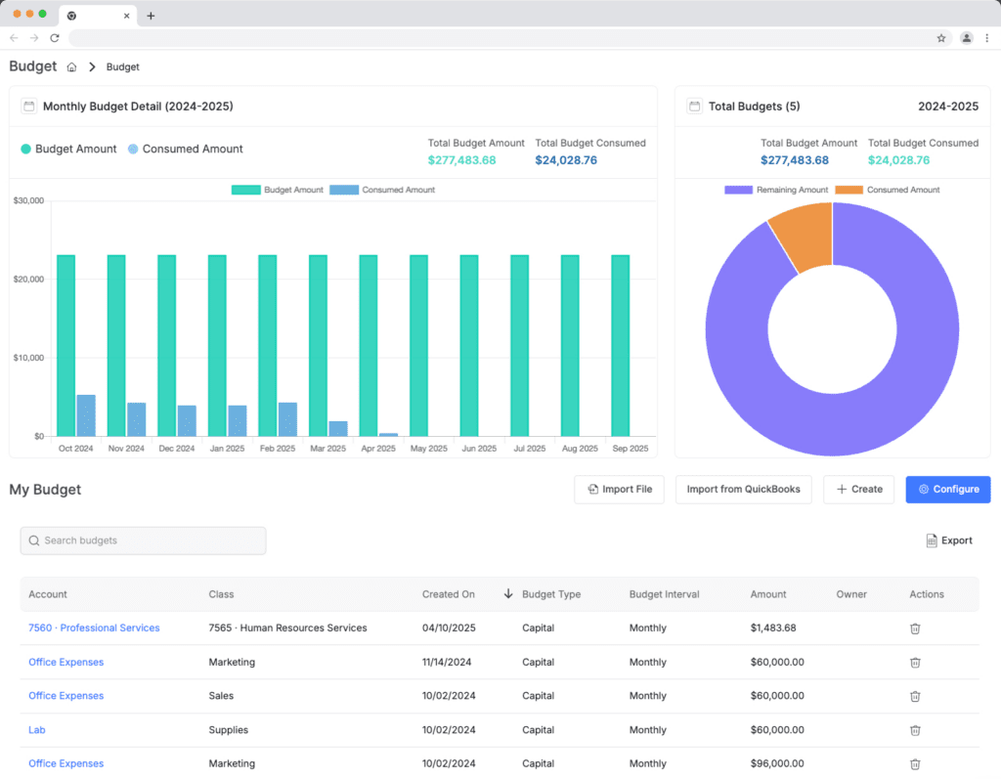
Task: Click the home icon in breadcrumb
Action: click(71, 67)
